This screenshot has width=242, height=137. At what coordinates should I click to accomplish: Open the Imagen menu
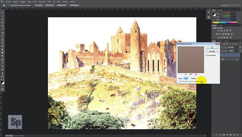[22, 2]
